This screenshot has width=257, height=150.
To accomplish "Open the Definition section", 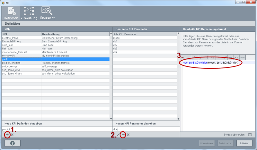I will (x=11, y=13).
